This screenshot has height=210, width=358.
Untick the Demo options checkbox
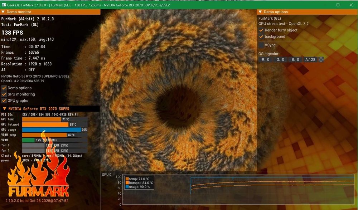pos(4,88)
